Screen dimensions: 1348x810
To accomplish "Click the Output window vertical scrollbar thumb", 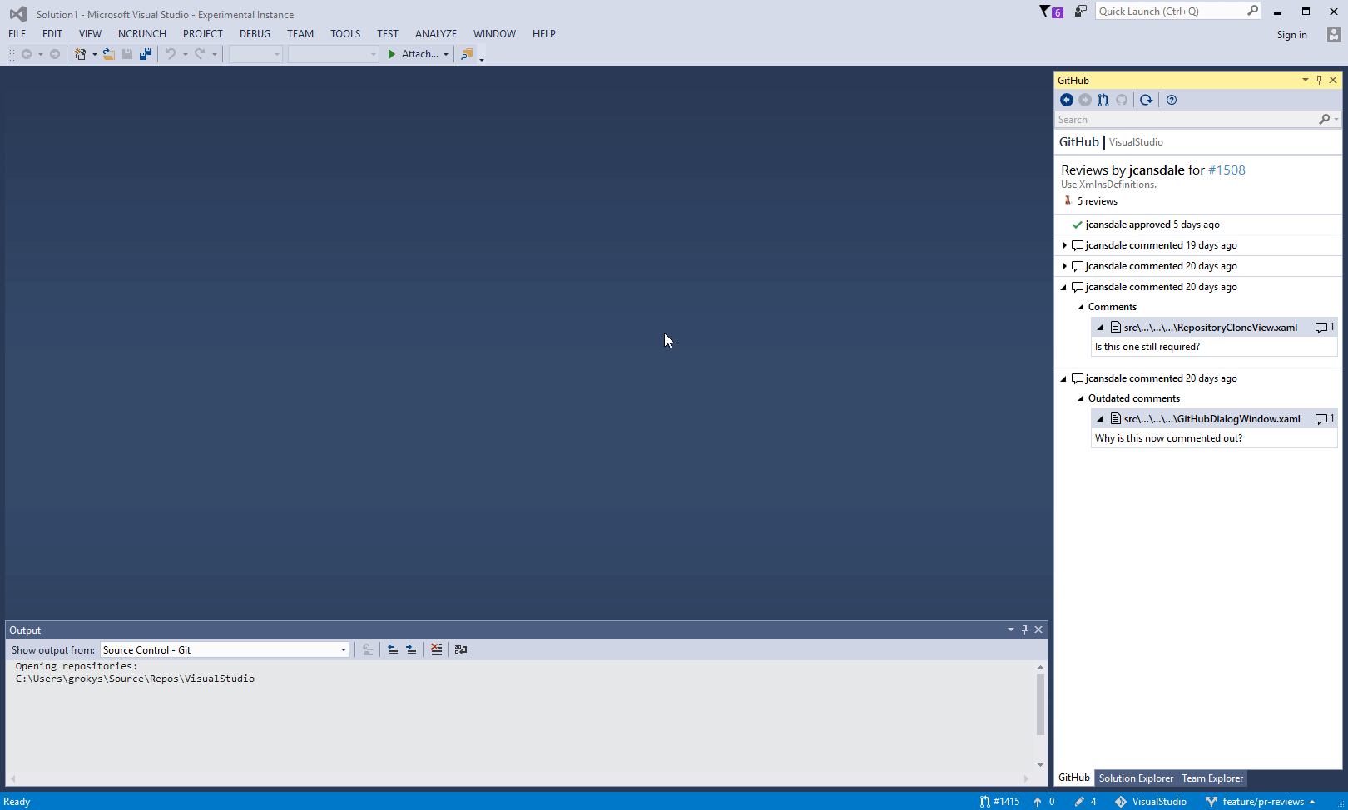I will (x=1040, y=704).
